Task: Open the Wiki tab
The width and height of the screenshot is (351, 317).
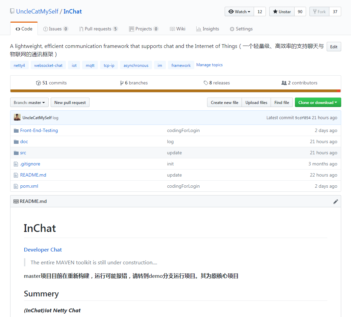Action: (x=177, y=29)
